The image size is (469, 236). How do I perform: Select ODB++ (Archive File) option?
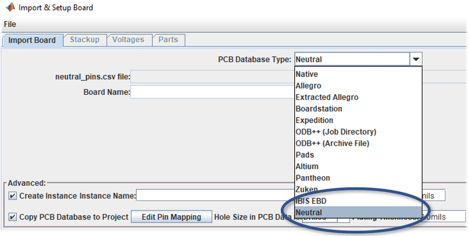pyautogui.click(x=332, y=143)
